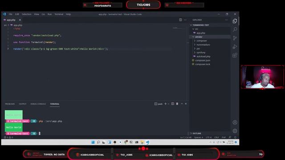The height and width of the screenshot is (160, 285).
Task: Open the Edit menu
Action: coord(17,14)
